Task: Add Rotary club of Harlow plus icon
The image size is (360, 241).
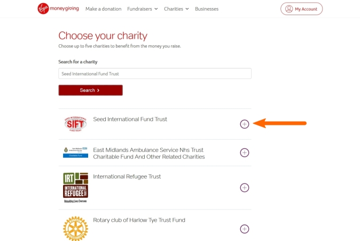Action: point(245,229)
